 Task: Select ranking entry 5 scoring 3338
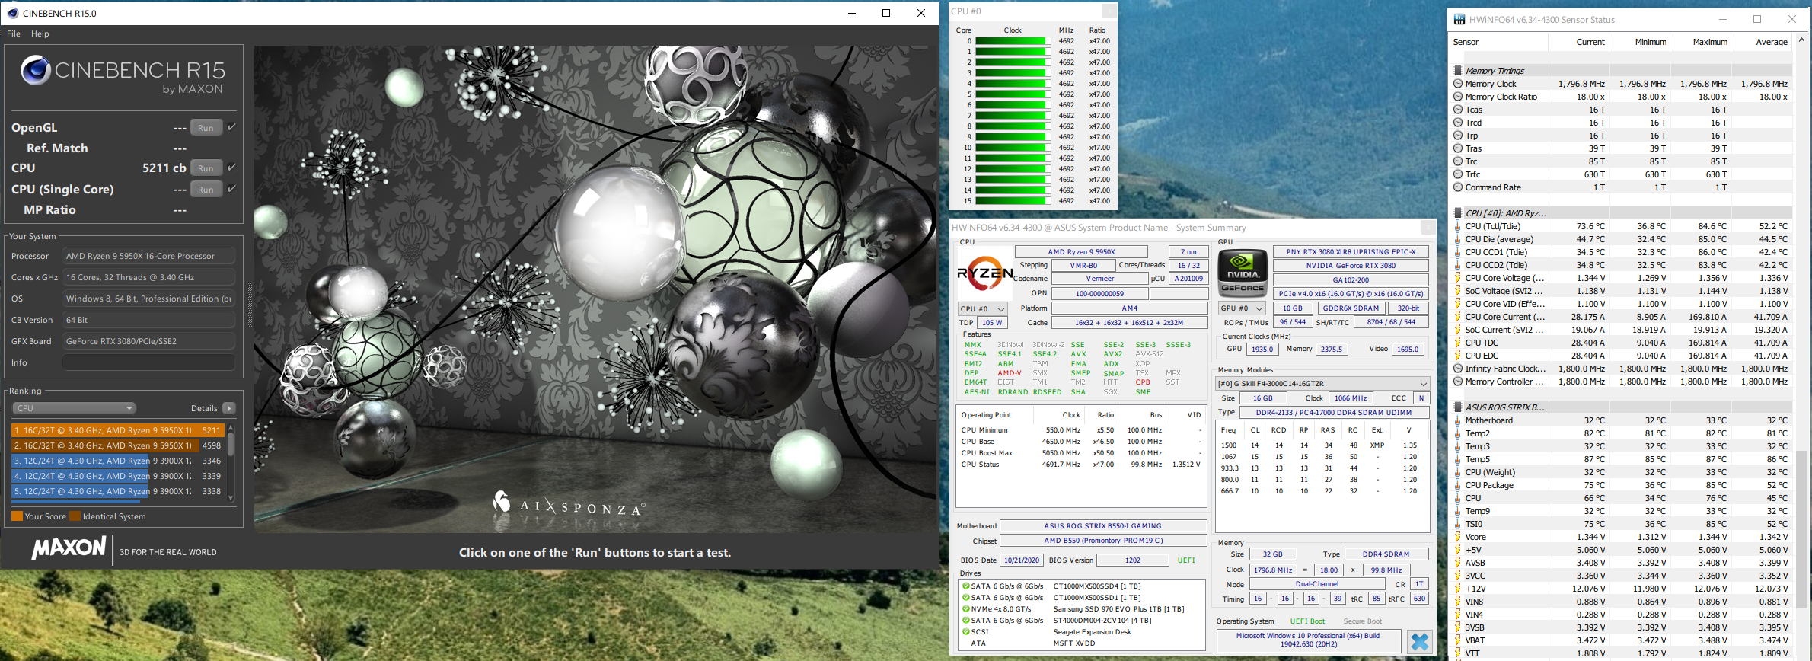tap(117, 491)
